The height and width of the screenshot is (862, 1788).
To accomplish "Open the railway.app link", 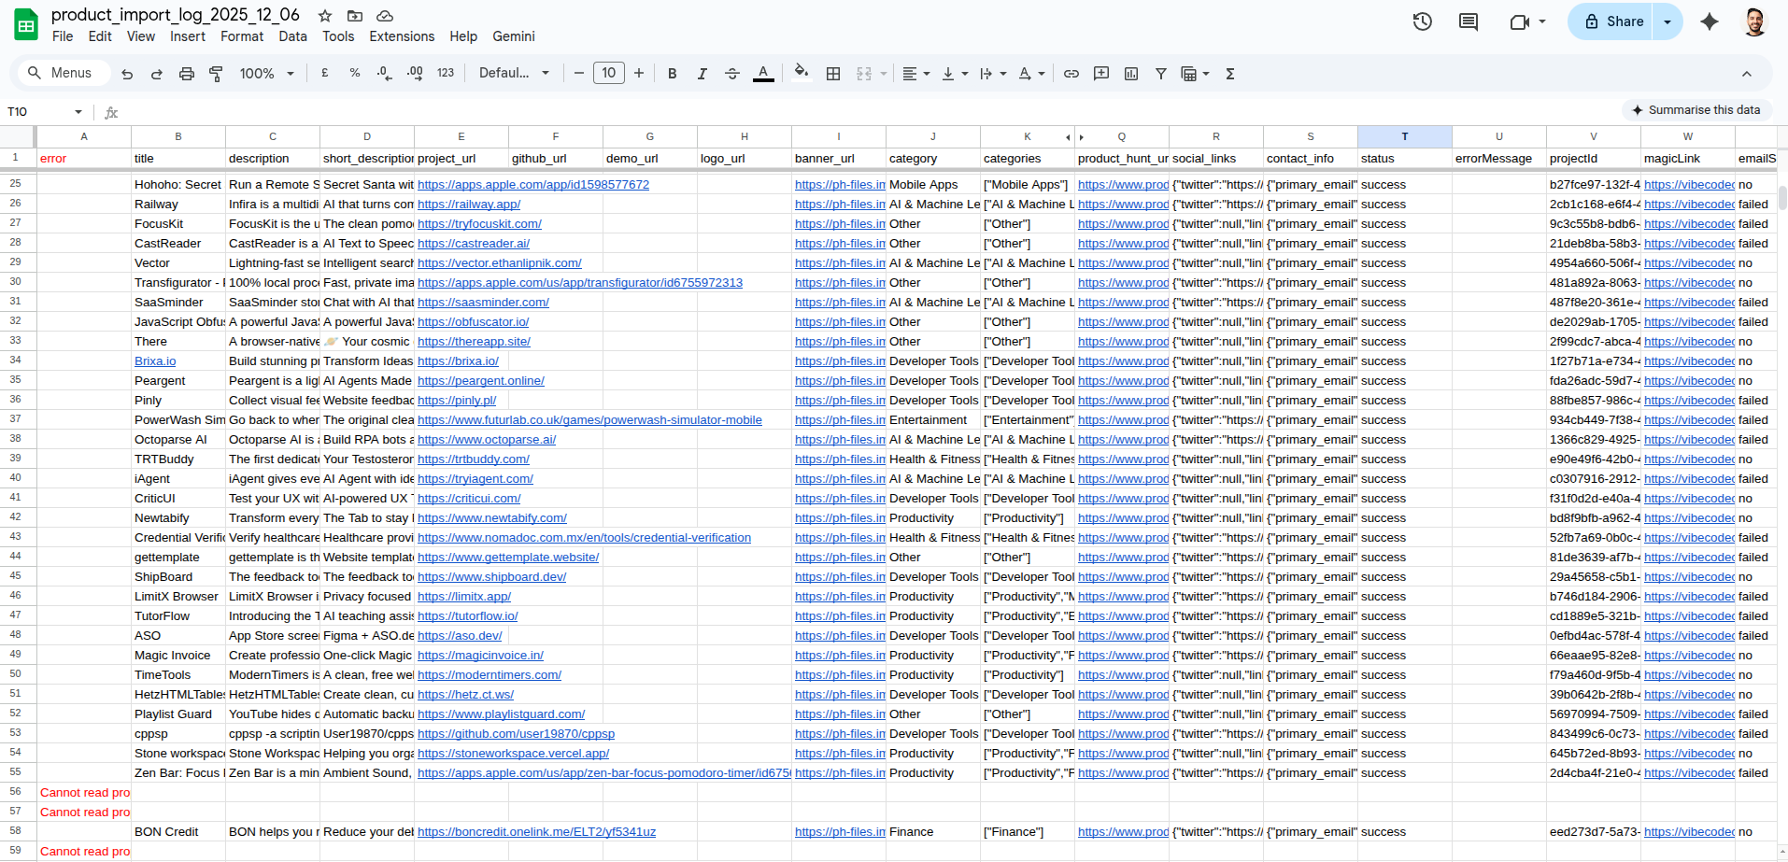I will [x=469, y=205].
